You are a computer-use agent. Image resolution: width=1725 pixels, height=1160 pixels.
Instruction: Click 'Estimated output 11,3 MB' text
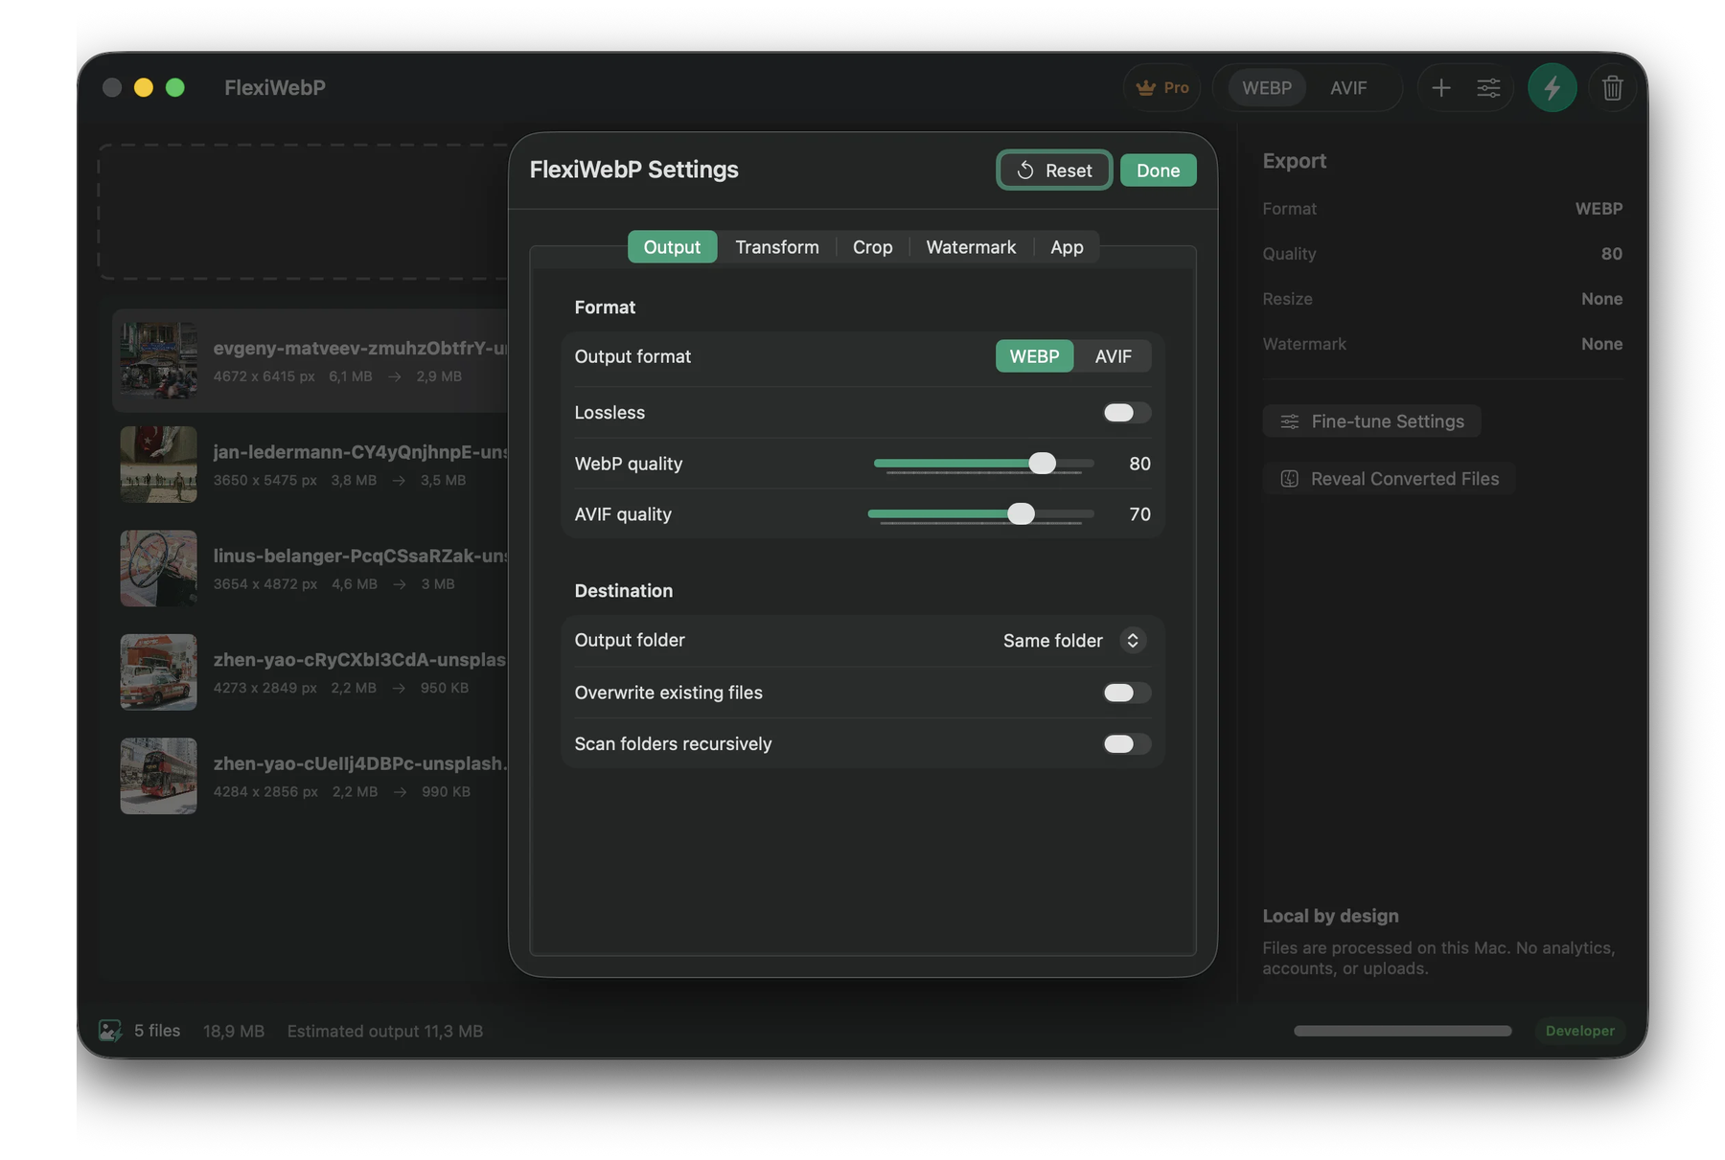point(385,1031)
